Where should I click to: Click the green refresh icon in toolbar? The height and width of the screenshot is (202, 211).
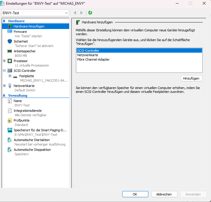[90, 13]
